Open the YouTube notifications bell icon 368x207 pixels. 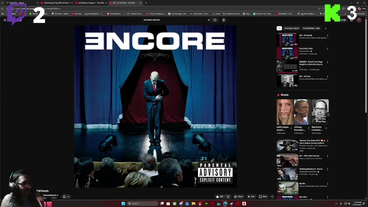351,20
